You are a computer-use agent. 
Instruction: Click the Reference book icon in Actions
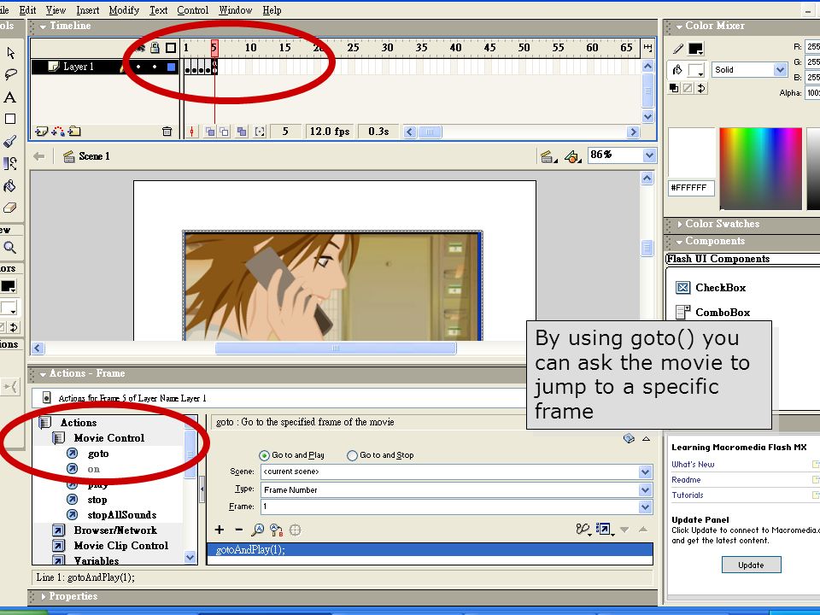point(630,438)
